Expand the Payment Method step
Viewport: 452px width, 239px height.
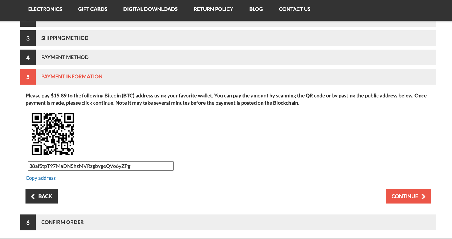point(228,57)
